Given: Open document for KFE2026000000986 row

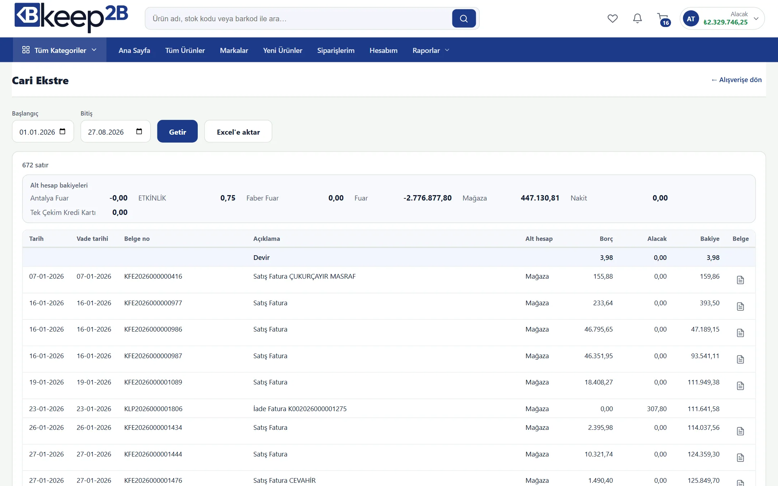Looking at the screenshot, I should 740,333.
